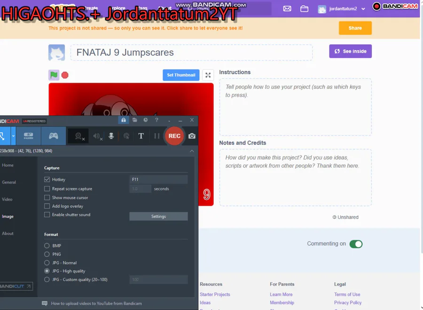The image size is (423, 310).
Task: Select JPG - Custom quality option
Action: click(x=47, y=279)
